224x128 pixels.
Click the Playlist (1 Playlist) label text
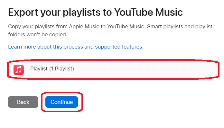click(52, 69)
